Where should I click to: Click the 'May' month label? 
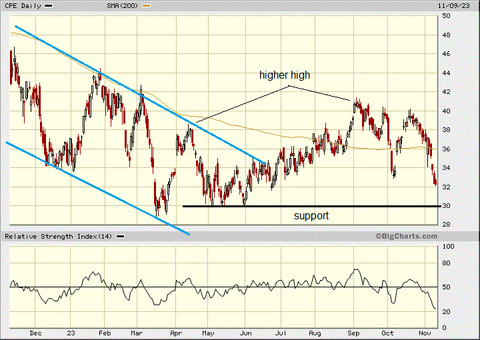[x=208, y=333]
